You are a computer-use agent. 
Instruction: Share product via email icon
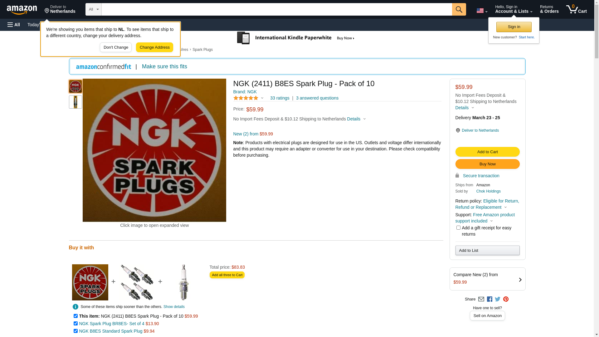tap(481, 299)
